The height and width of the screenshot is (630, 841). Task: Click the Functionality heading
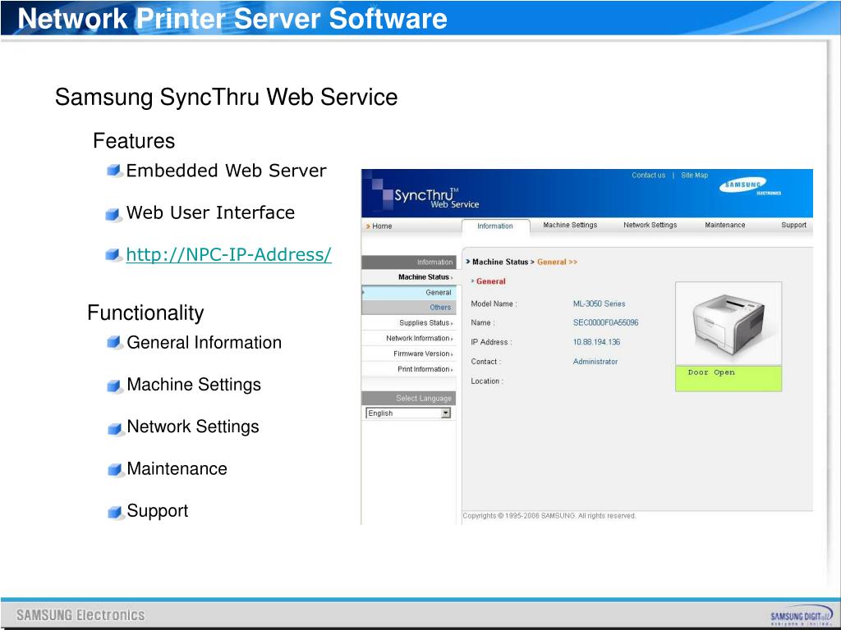(x=145, y=313)
